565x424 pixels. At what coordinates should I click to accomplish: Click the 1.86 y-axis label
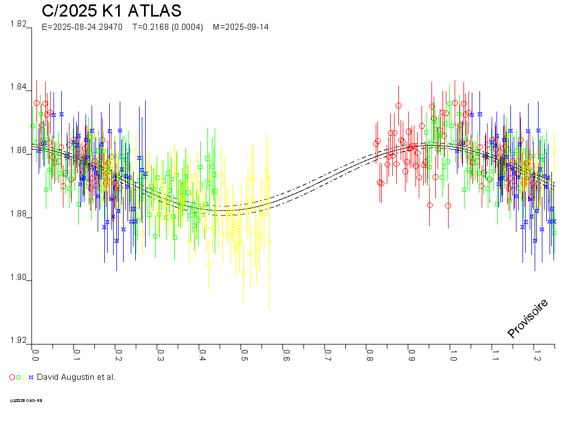(x=18, y=150)
